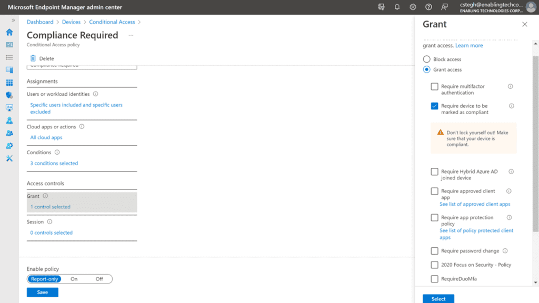Uncheck Require device to be marked compliant
Image resolution: width=539 pixels, height=303 pixels.
[x=434, y=106]
